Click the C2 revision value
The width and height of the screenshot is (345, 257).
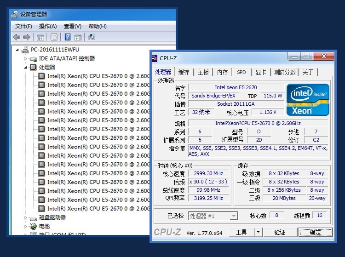(x=316, y=140)
